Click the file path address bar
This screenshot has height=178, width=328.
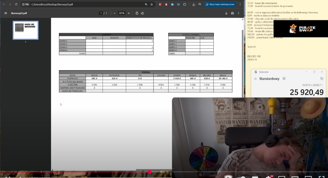(x=83, y=4)
